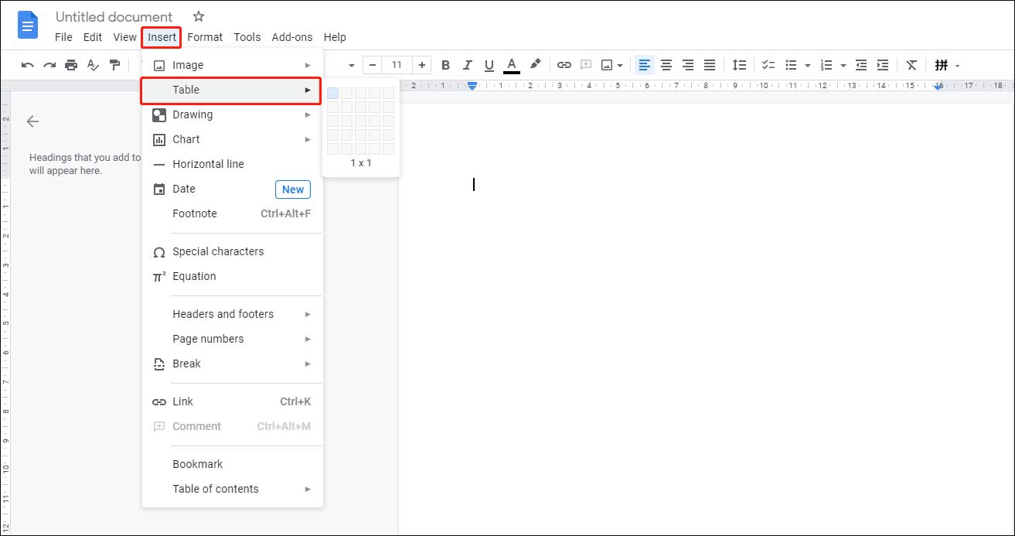
Task: Select the Paint format tool
Action: pyautogui.click(x=114, y=65)
